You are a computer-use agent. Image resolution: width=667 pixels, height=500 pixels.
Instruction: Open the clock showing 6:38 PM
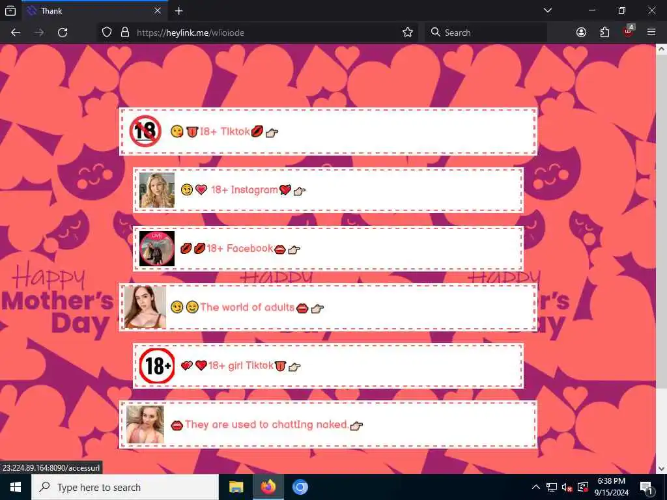tap(611, 487)
